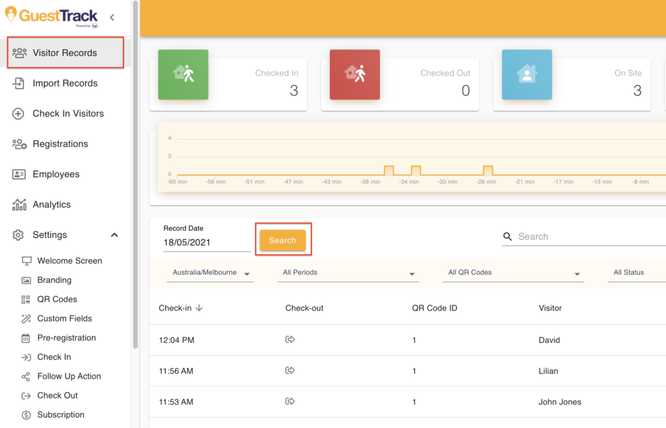Click the Check In Visitors plus icon
666x428 pixels.
tap(18, 114)
